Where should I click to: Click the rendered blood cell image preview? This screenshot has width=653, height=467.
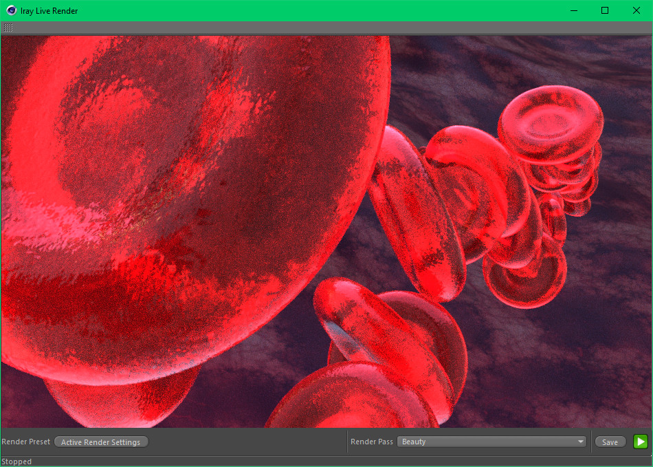coord(326,232)
